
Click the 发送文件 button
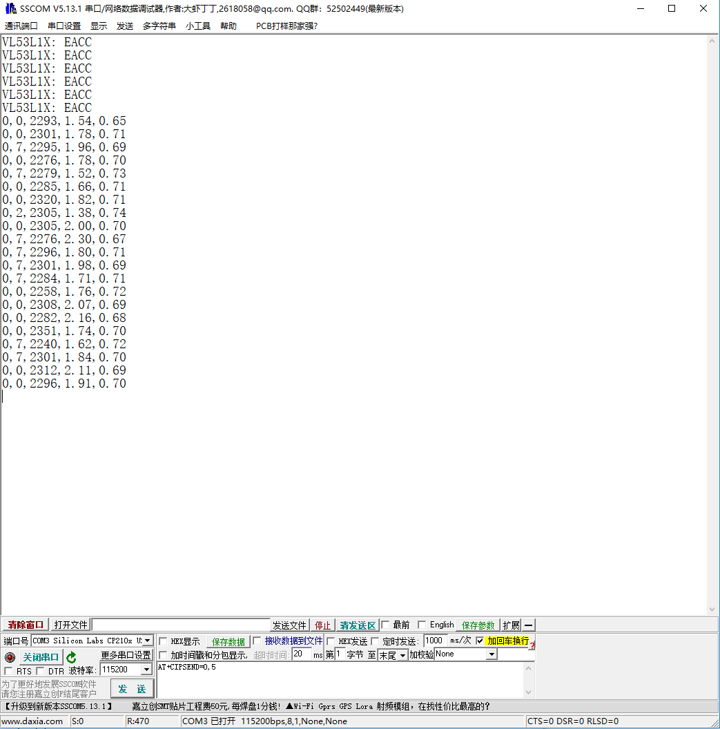click(x=289, y=625)
